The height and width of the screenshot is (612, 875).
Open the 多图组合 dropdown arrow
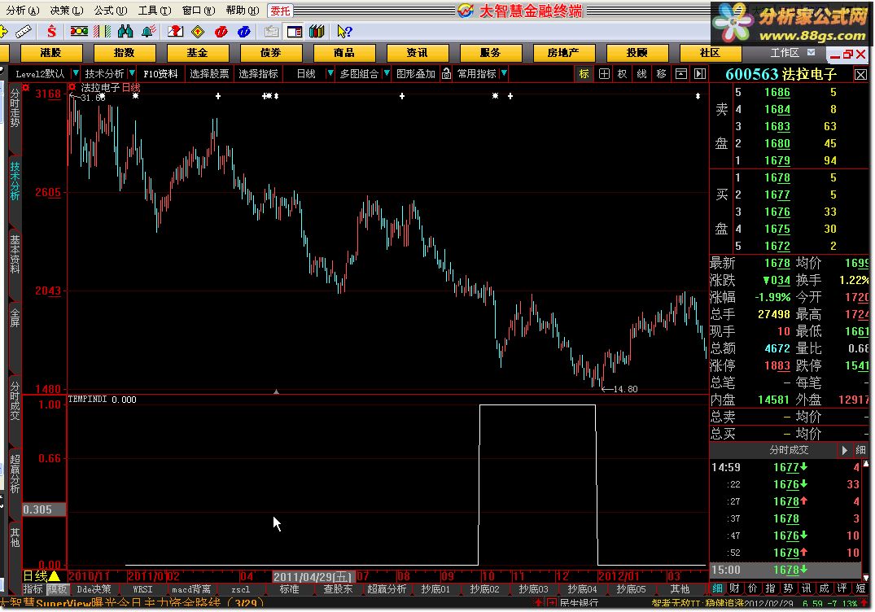tap(387, 73)
